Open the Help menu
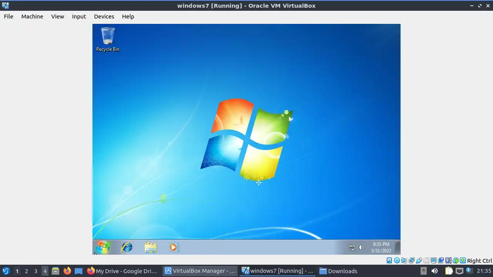 [128, 16]
